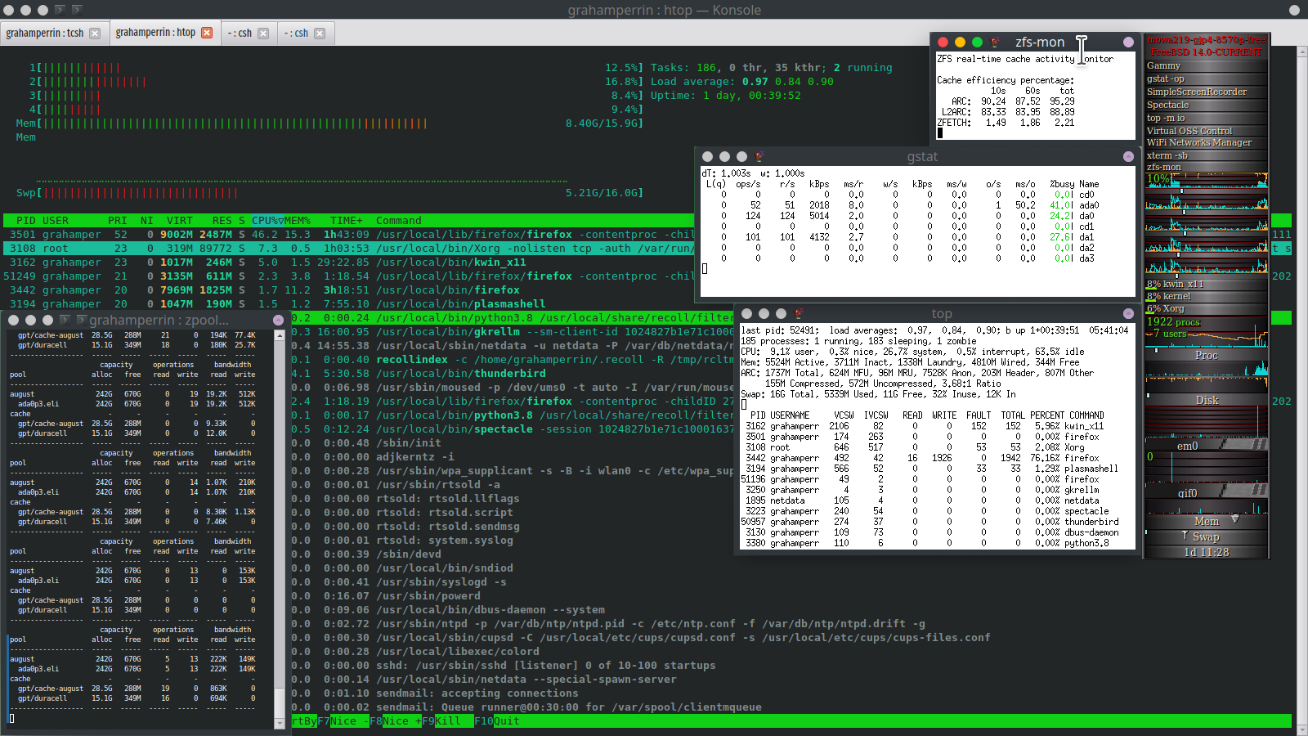Sort by the CPU% column header in htop
Screen dimensions: 1308x736
click(x=267, y=221)
